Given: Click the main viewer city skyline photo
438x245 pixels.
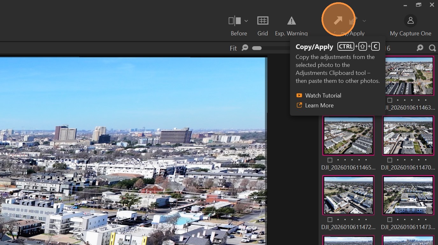Looking at the screenshot, I should pyautogui.click(x=133, y=151).
